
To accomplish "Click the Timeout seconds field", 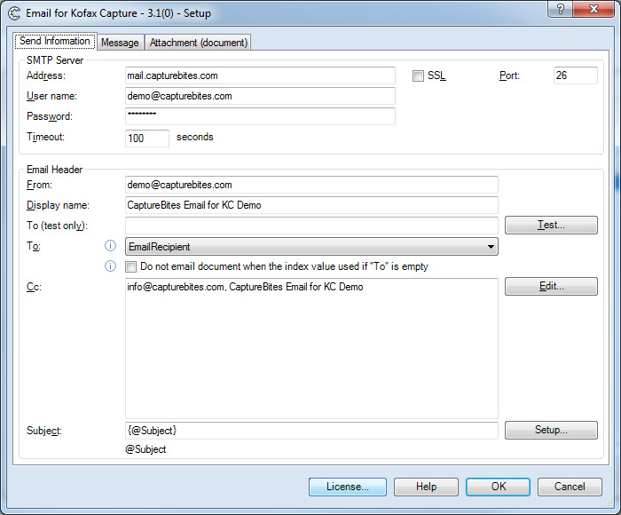I will pos(146,138).
